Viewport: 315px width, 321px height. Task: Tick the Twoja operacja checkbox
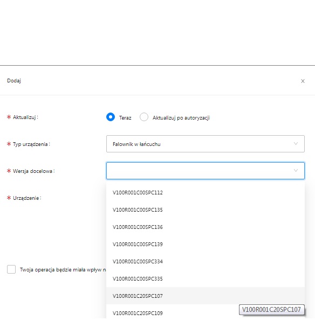coord(11,269)
